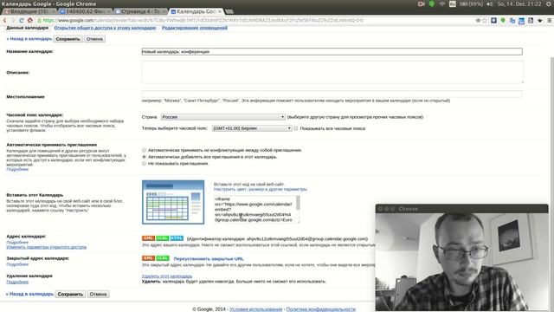Click the black bird-shaped extension icon

click(540, 21)
